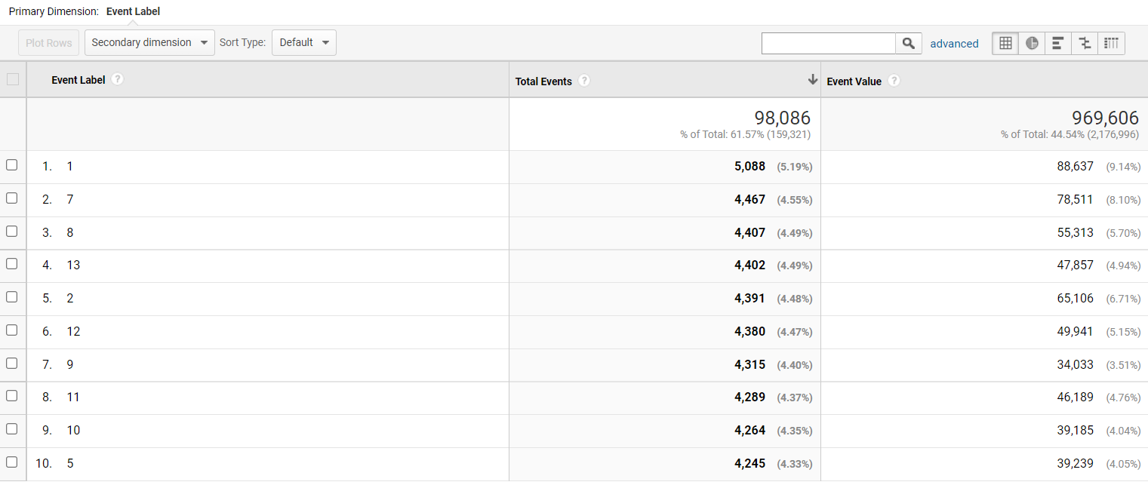Image resolution: width=1148 pixels, height=485 pixels.
Task: Select the Comparison view icon
Action: pos(1085,43)
